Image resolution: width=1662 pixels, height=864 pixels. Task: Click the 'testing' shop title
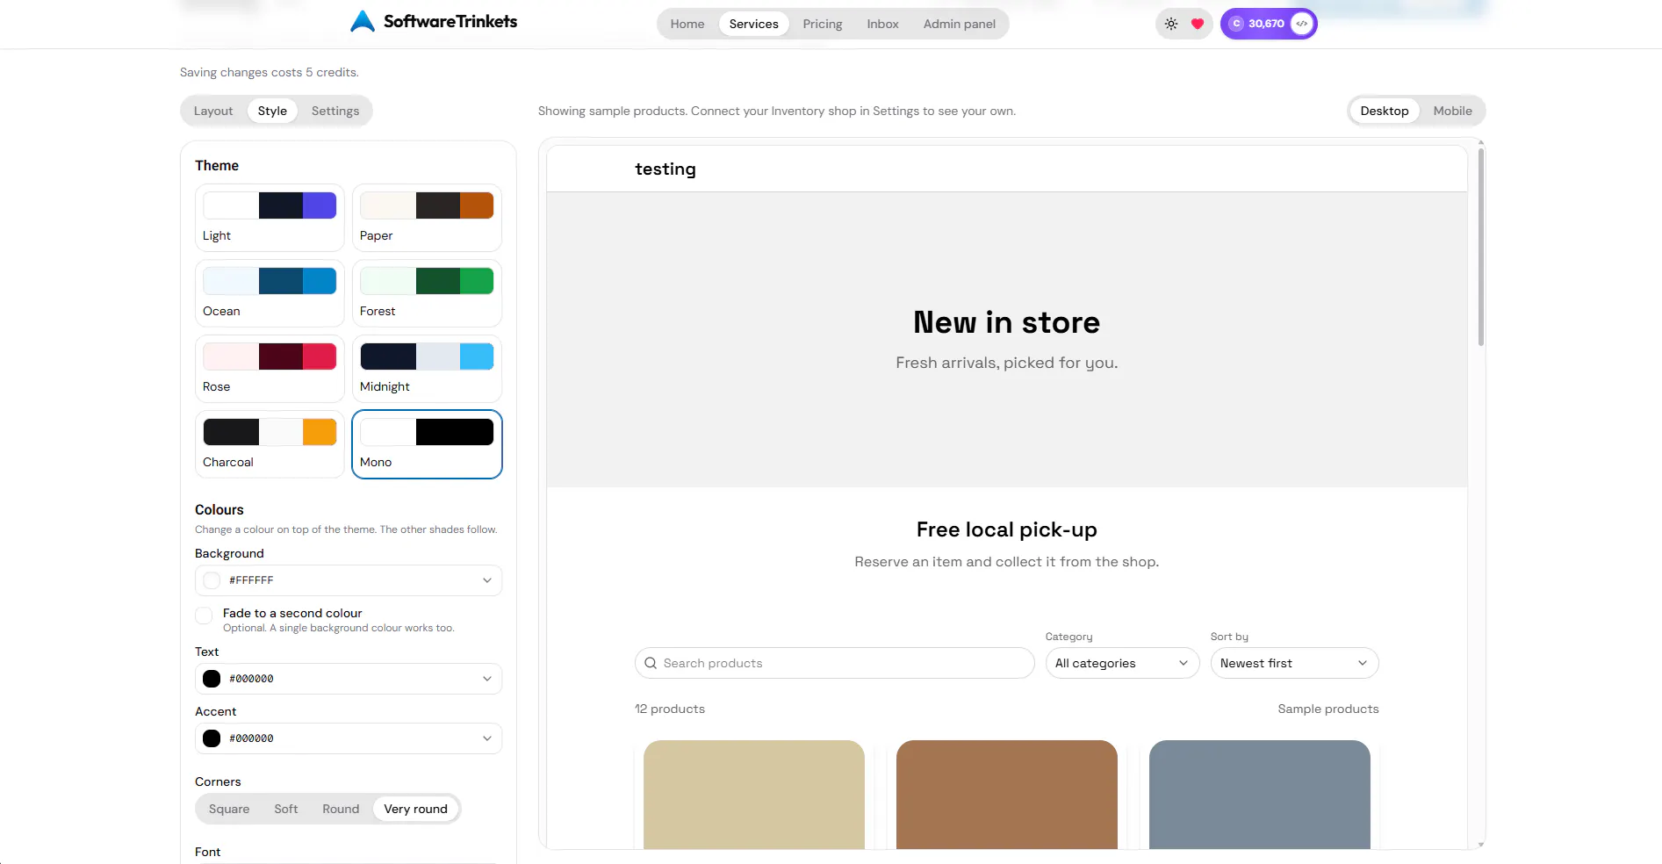[666, 169]
